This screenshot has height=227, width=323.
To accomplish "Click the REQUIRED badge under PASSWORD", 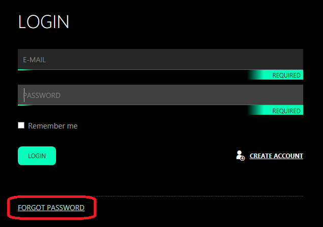I will (x=275, y=110).
